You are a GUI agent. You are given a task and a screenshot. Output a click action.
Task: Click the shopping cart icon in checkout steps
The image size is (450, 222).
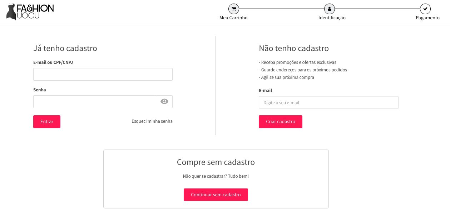click(x=233, y=9)
